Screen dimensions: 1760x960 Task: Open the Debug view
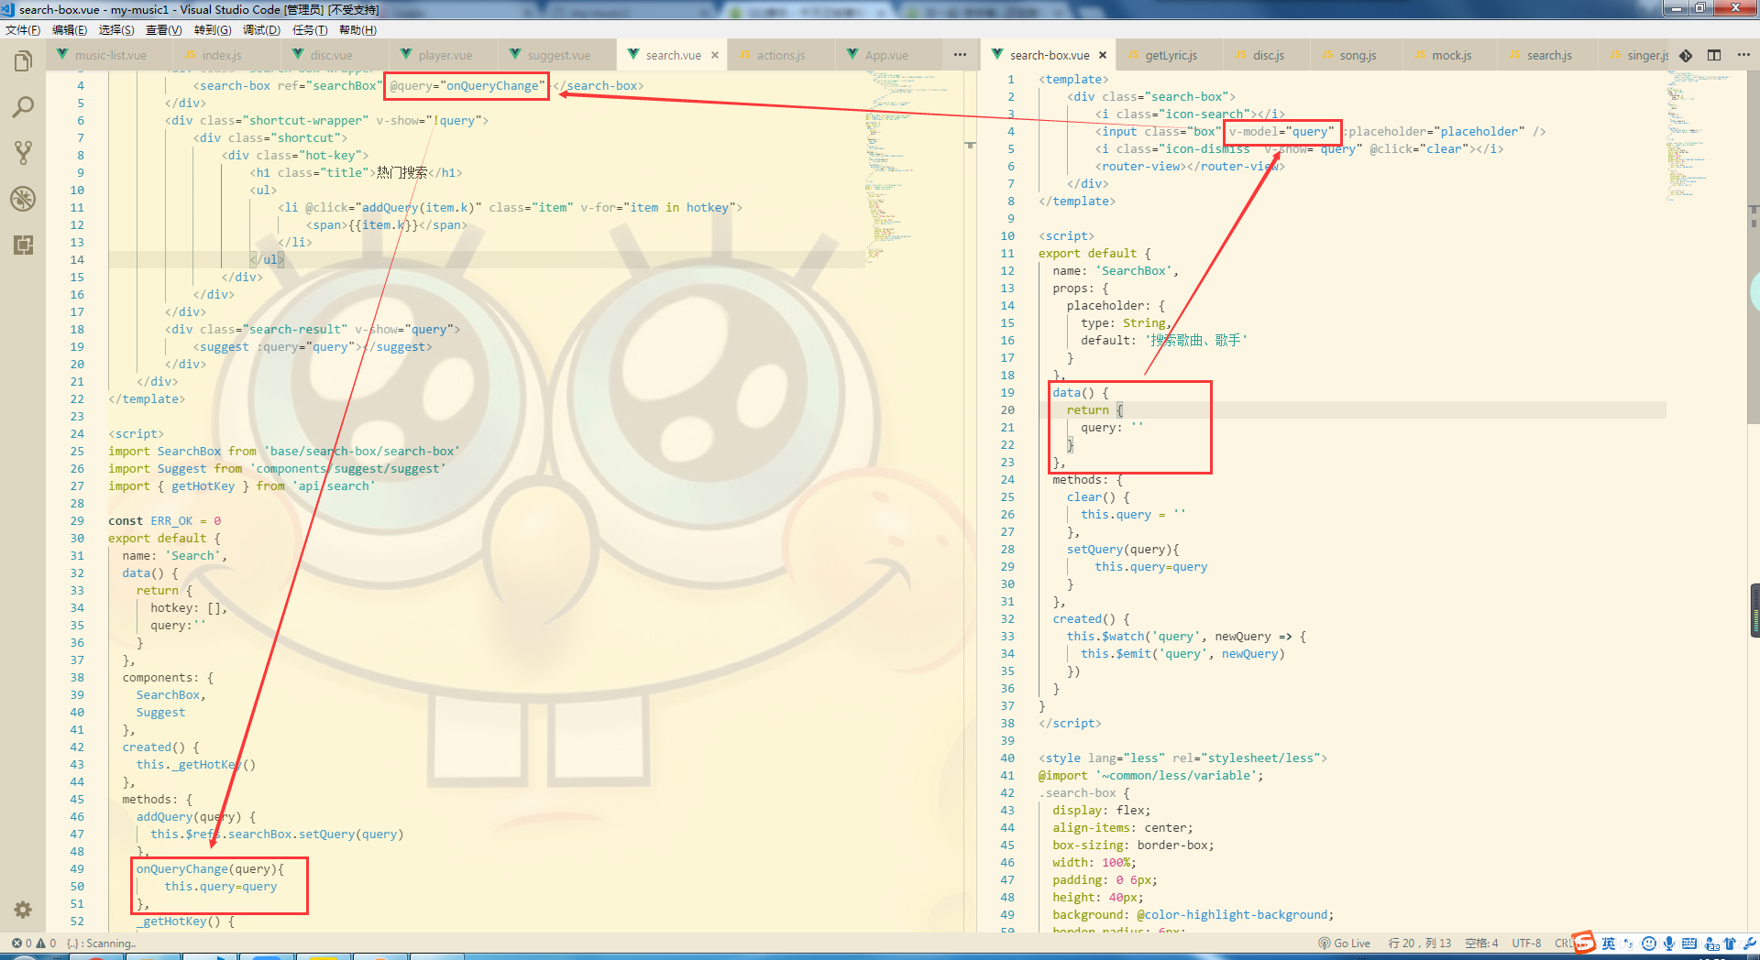pos(23,199)
